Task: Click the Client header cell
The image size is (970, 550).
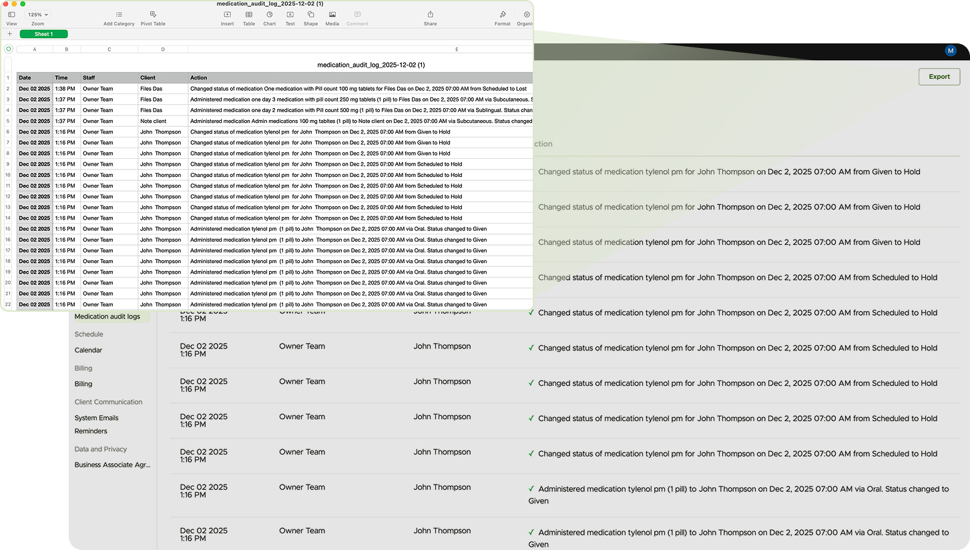Action: [163, 78]
